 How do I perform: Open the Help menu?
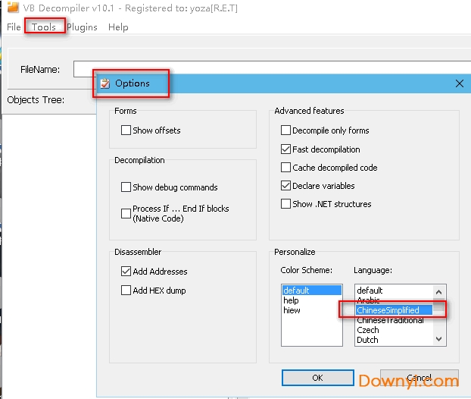[x=118, y=27]
